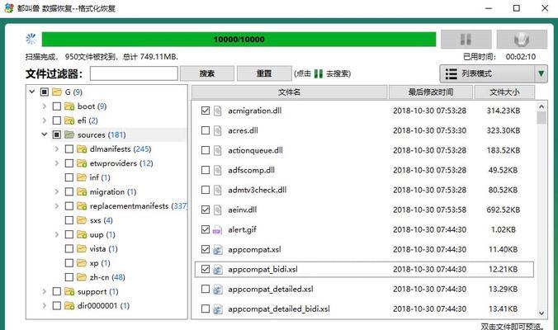This screenshot has width=558, height=330.
Task: Click the appcompat.xsl file icon
Action: [218, 250]
